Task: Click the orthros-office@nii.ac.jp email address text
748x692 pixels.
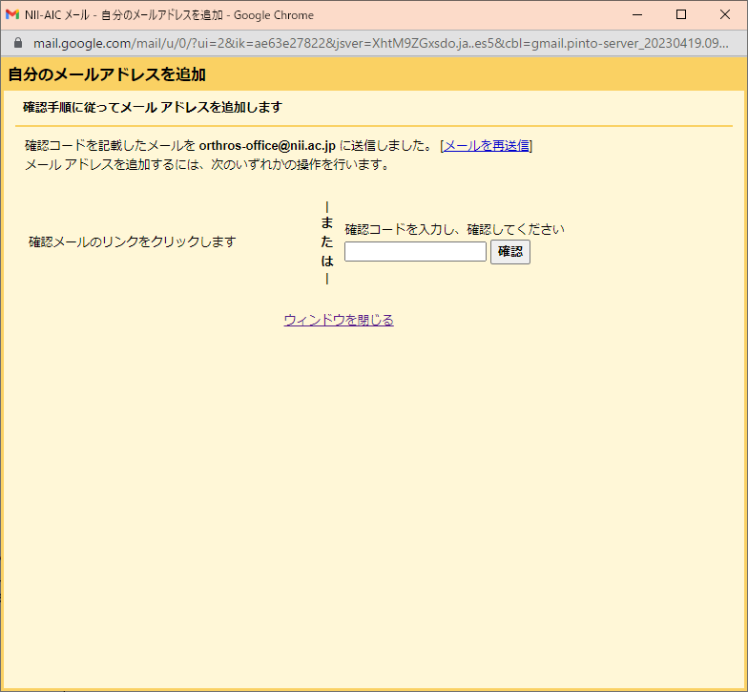Action: [x=267, y=145]
